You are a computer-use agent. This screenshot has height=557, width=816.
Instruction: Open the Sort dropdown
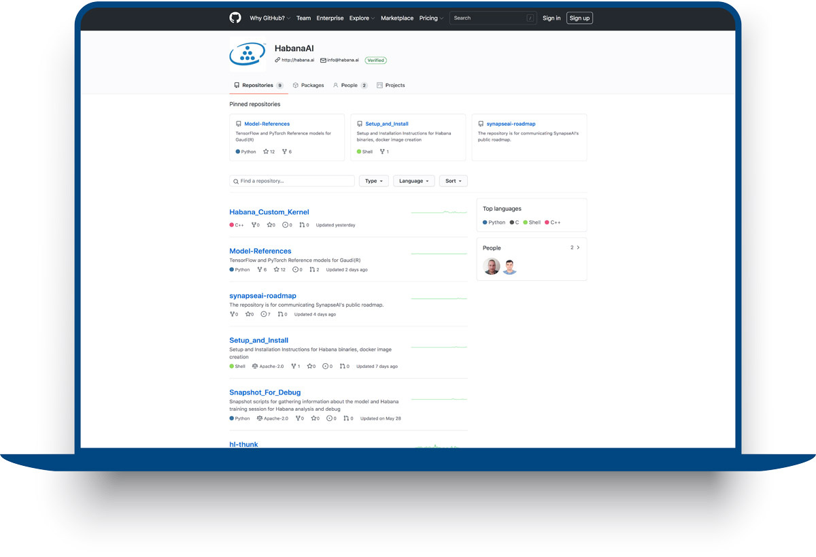(454, 181)
